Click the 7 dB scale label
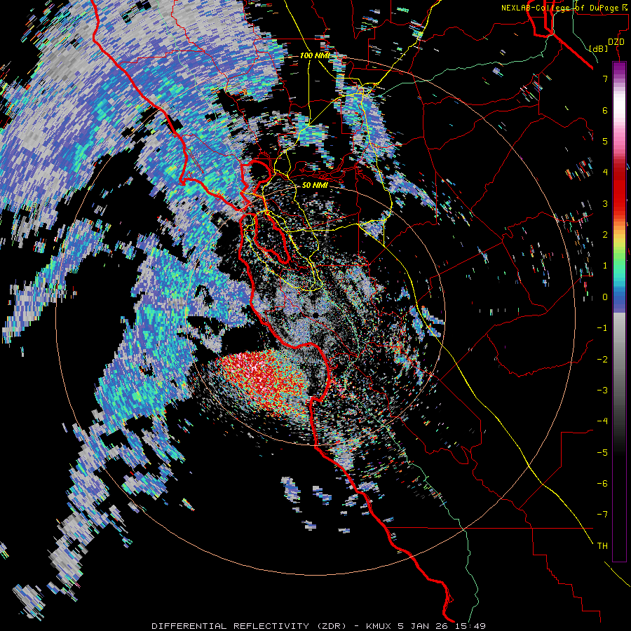The image size is (631, 631). (x=605, y=79)
